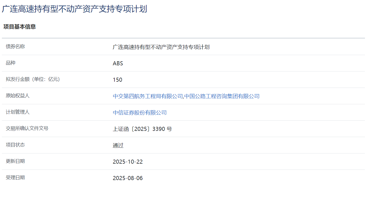Select the text 上证函〔2025〕3390 号

[142, 129]
